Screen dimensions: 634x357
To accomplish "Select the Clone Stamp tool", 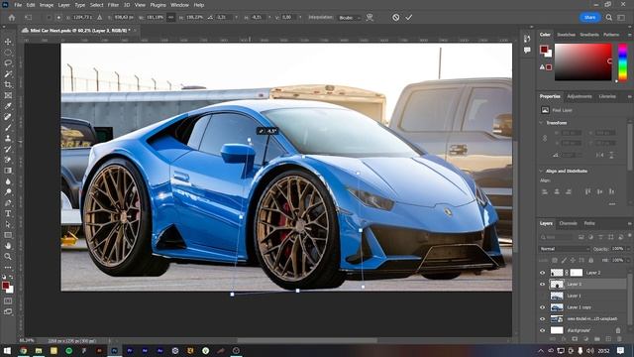I will [x=8, y=139].
